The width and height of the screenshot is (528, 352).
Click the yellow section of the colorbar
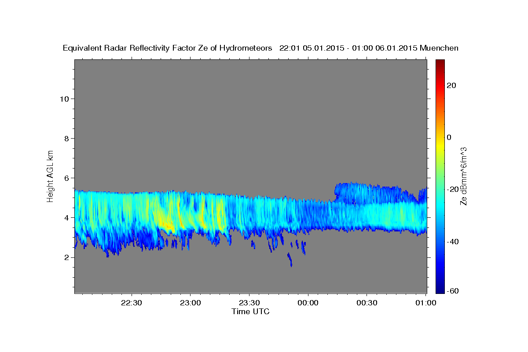point(440,145)
